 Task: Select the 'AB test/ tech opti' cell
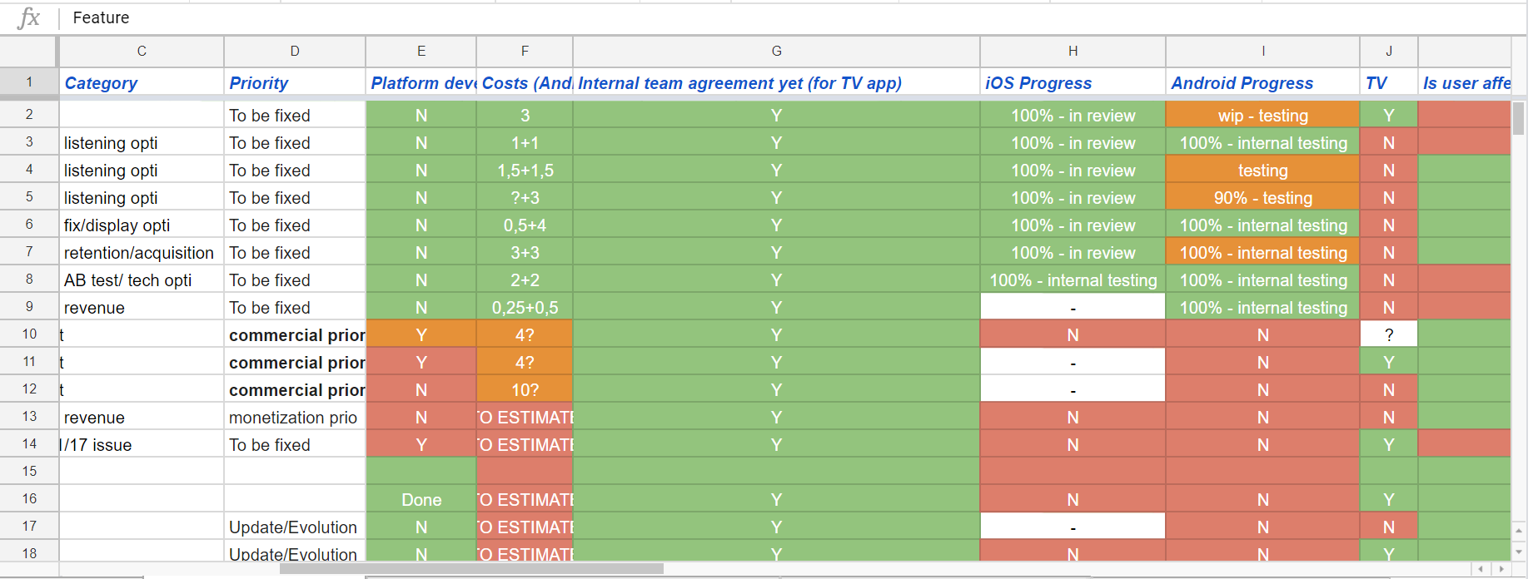[141, 280]
